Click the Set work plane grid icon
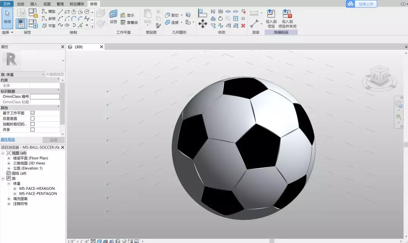Image resolution: width=408 pixels, height=243 pixels. pyautogui.click(x=113, y=14)
